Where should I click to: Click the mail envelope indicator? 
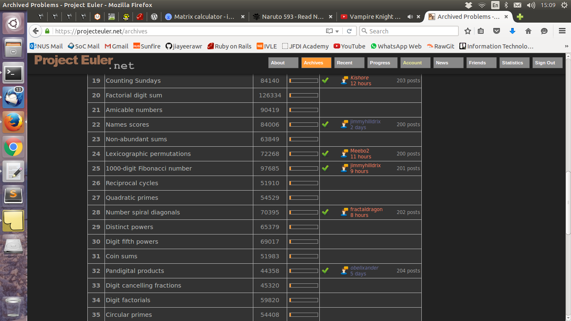517,5
